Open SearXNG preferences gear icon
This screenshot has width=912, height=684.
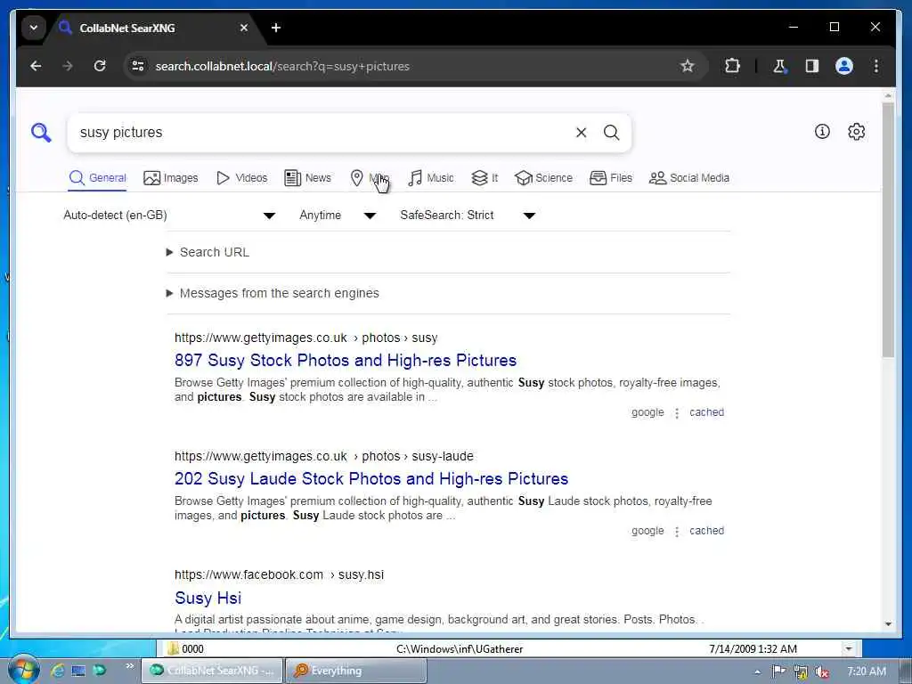pos(856,132)
